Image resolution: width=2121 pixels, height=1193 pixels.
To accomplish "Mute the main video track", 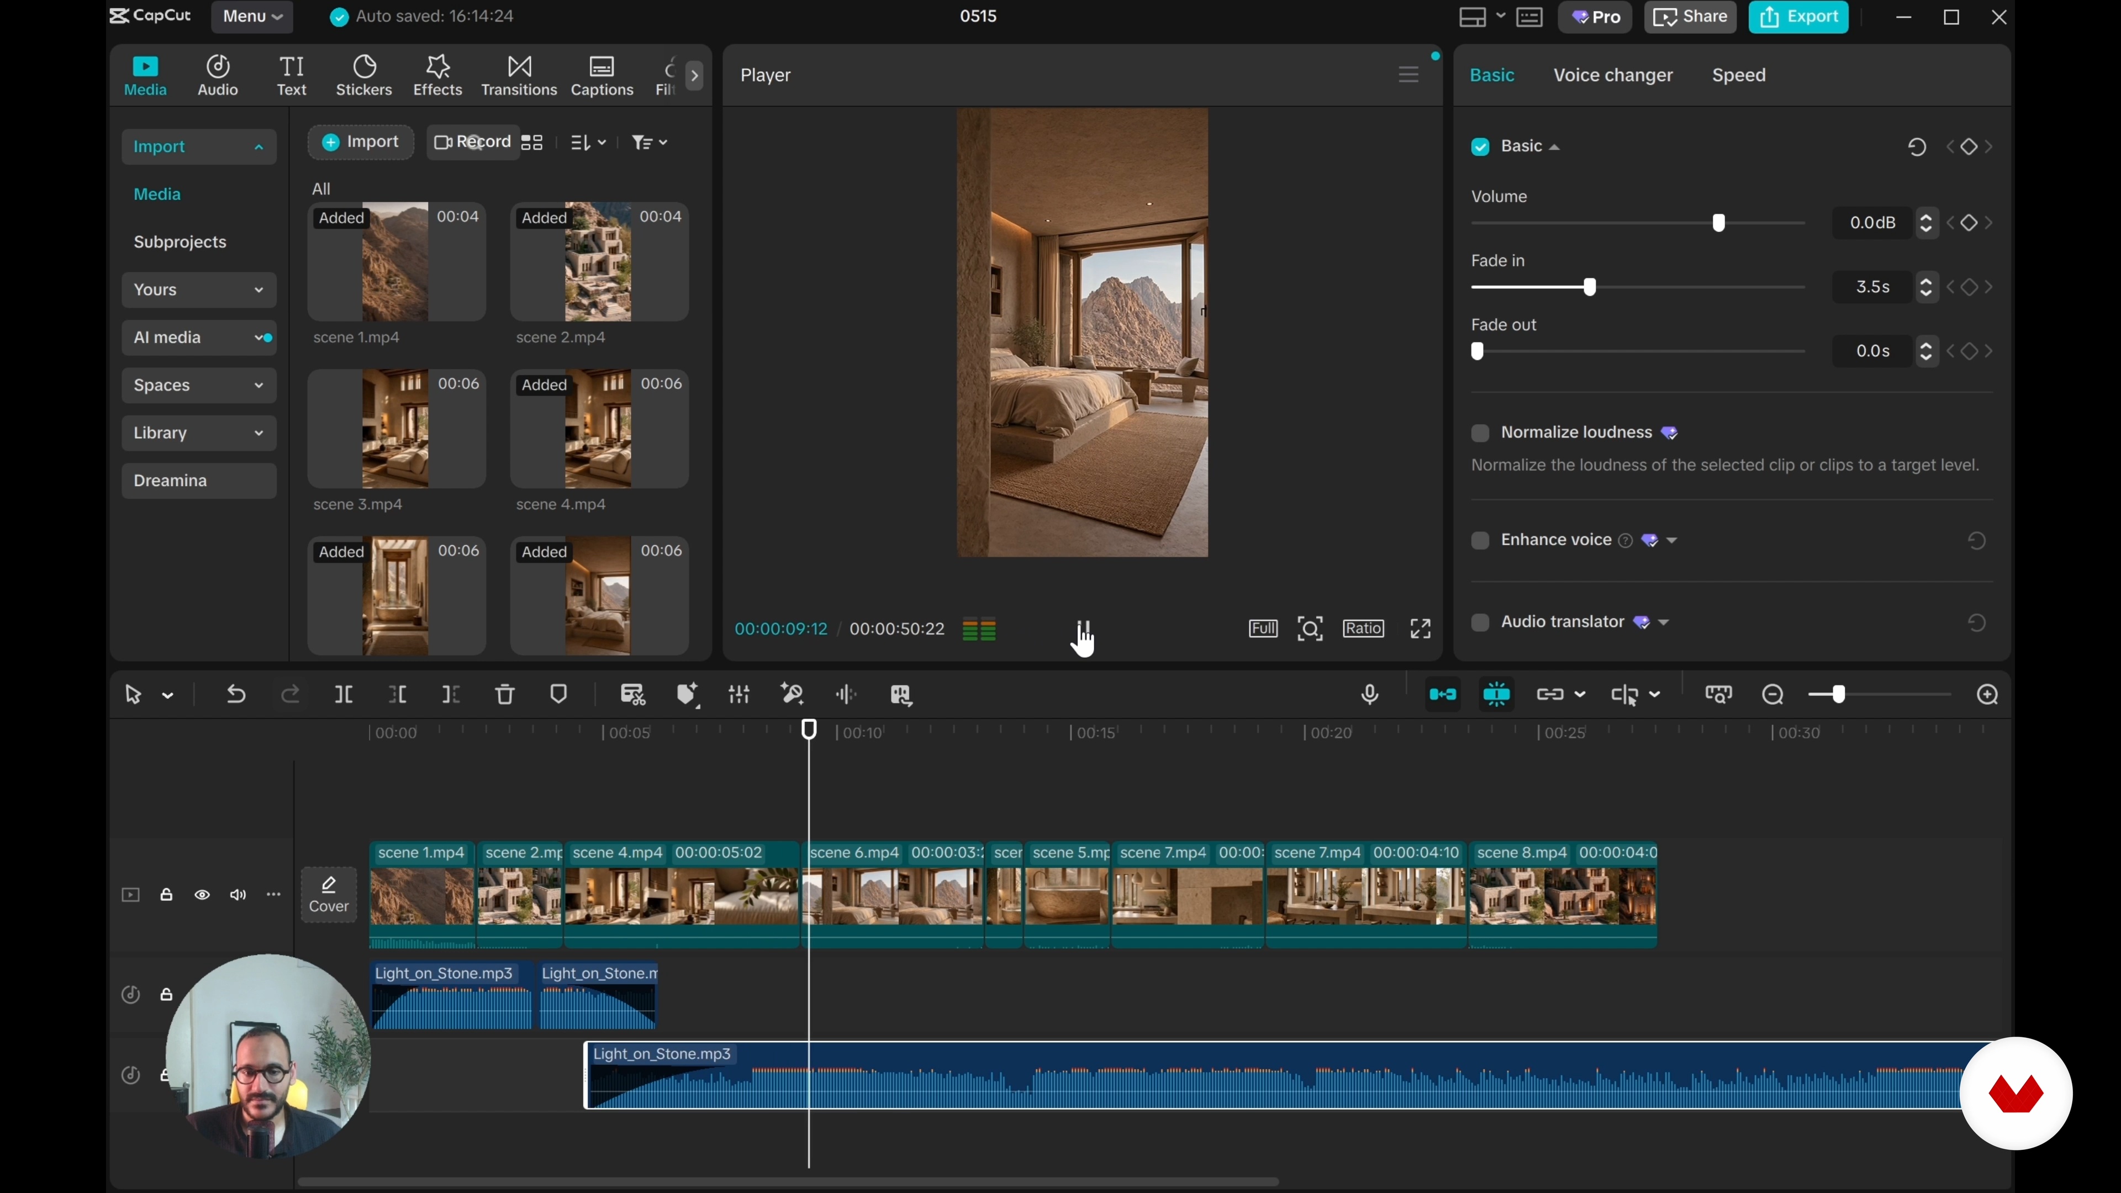I will click(x=238, y=895).
